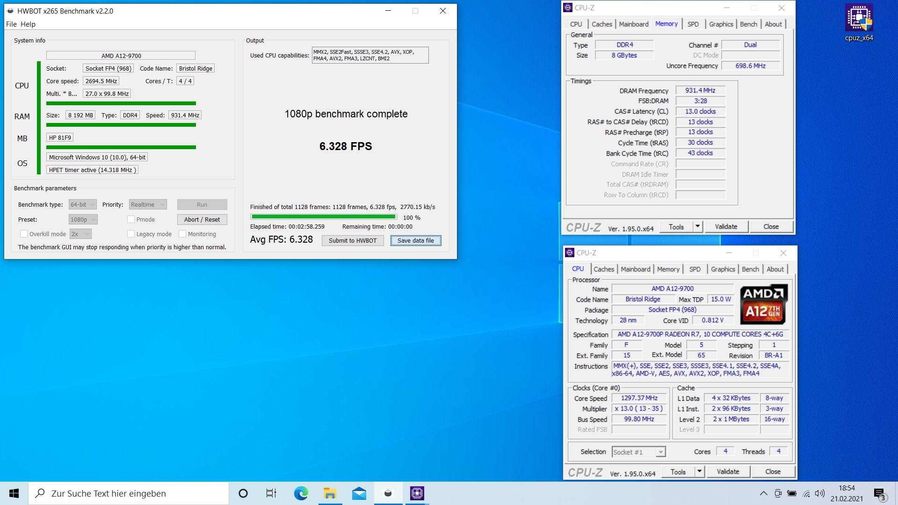Screen dimensions: 898x505
Task: Open the Help menu in HWBOT
Action: [x=28, y=24]
